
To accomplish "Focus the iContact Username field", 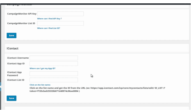I will tap(54, 58).
